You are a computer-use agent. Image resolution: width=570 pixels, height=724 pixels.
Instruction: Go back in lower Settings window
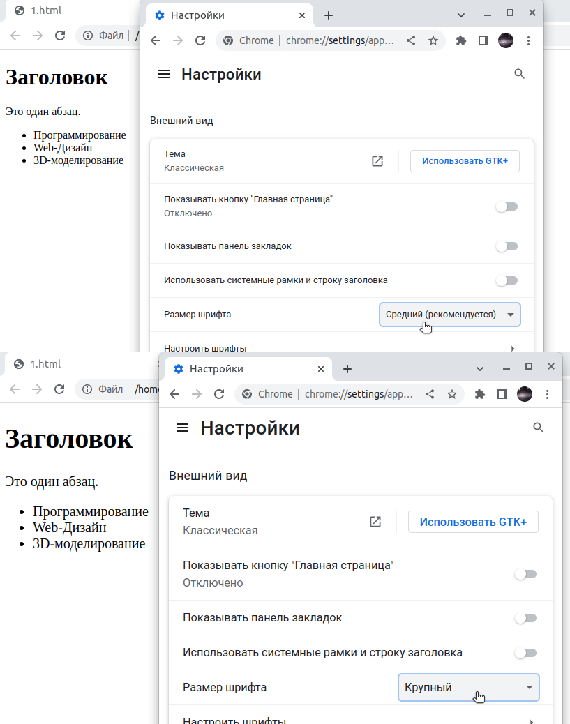(x=174, y=394)
